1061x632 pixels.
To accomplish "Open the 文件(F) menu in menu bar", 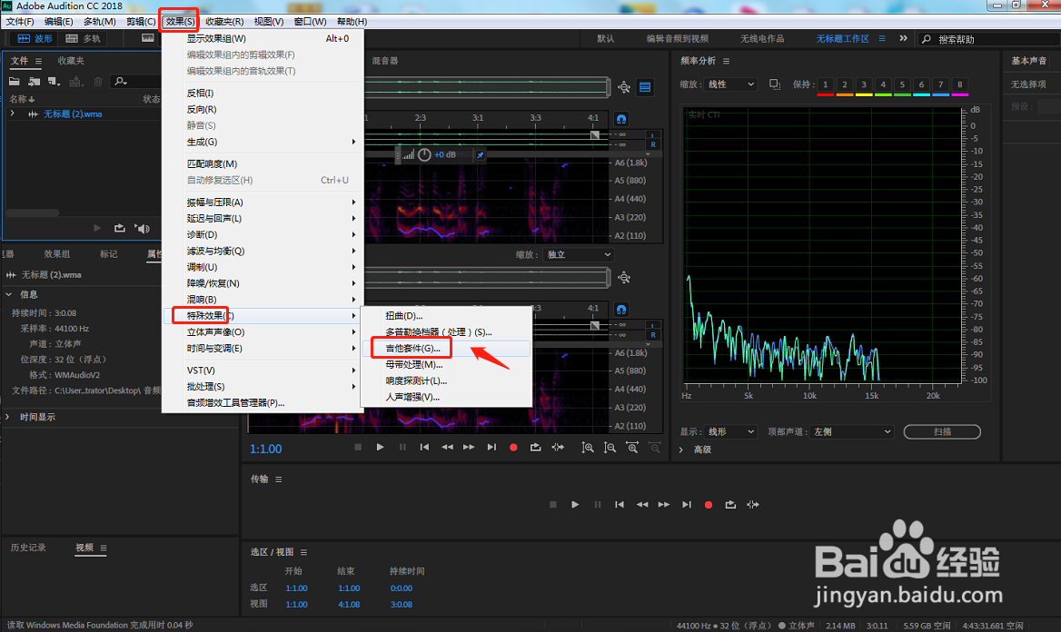I will [20, 22].
